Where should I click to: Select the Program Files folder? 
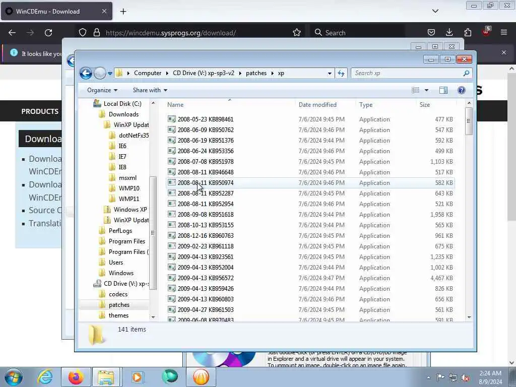pos(126,241)
